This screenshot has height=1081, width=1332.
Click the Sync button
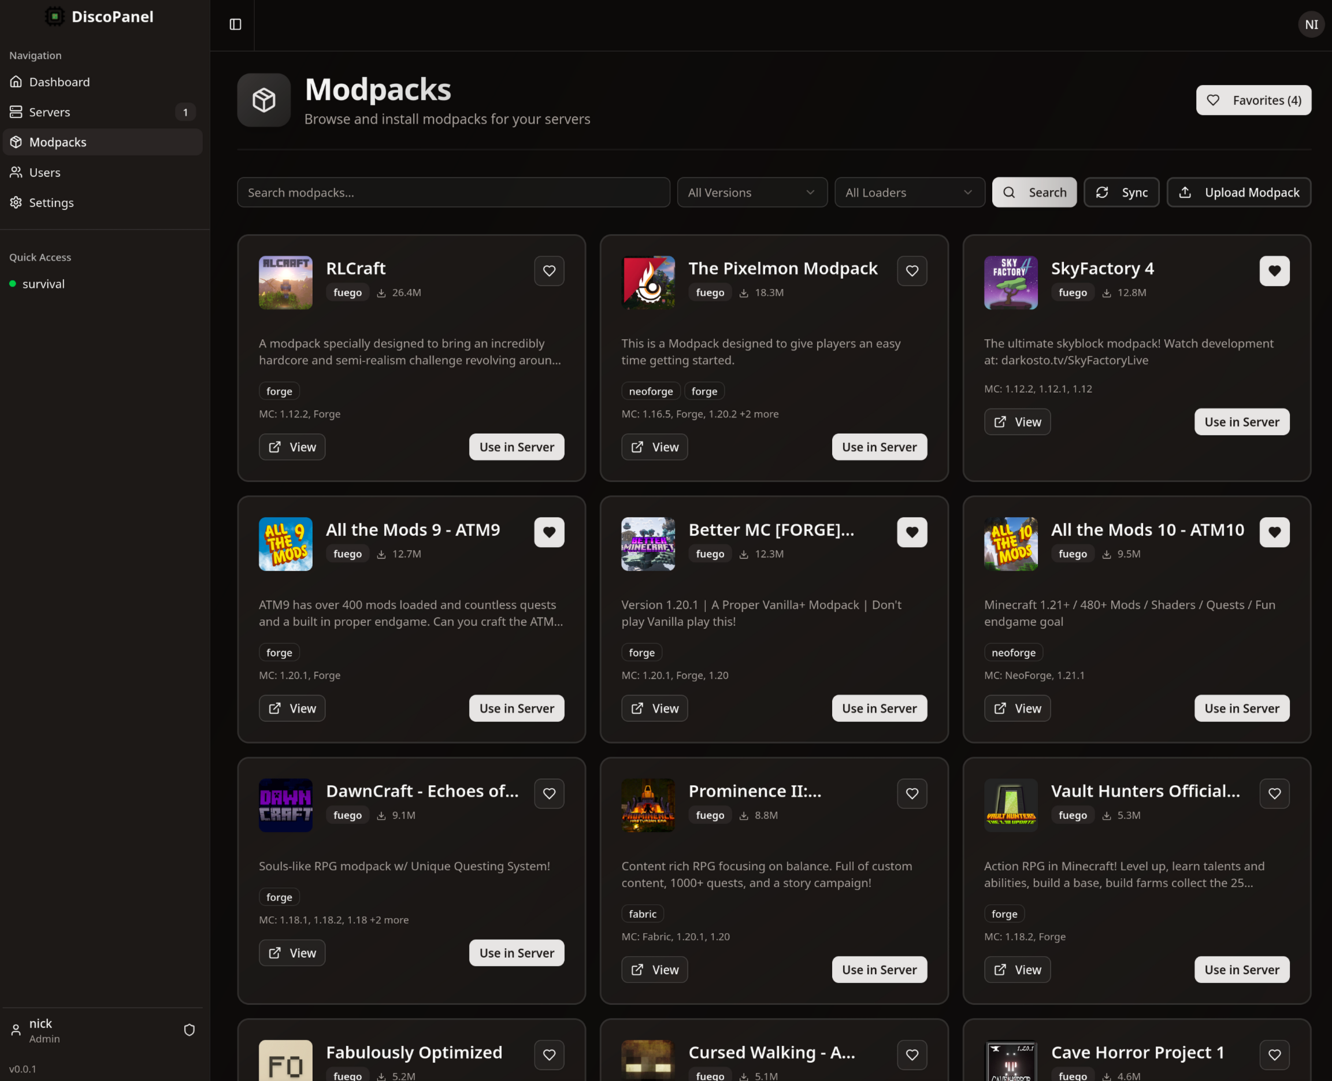coord(1121,192)
